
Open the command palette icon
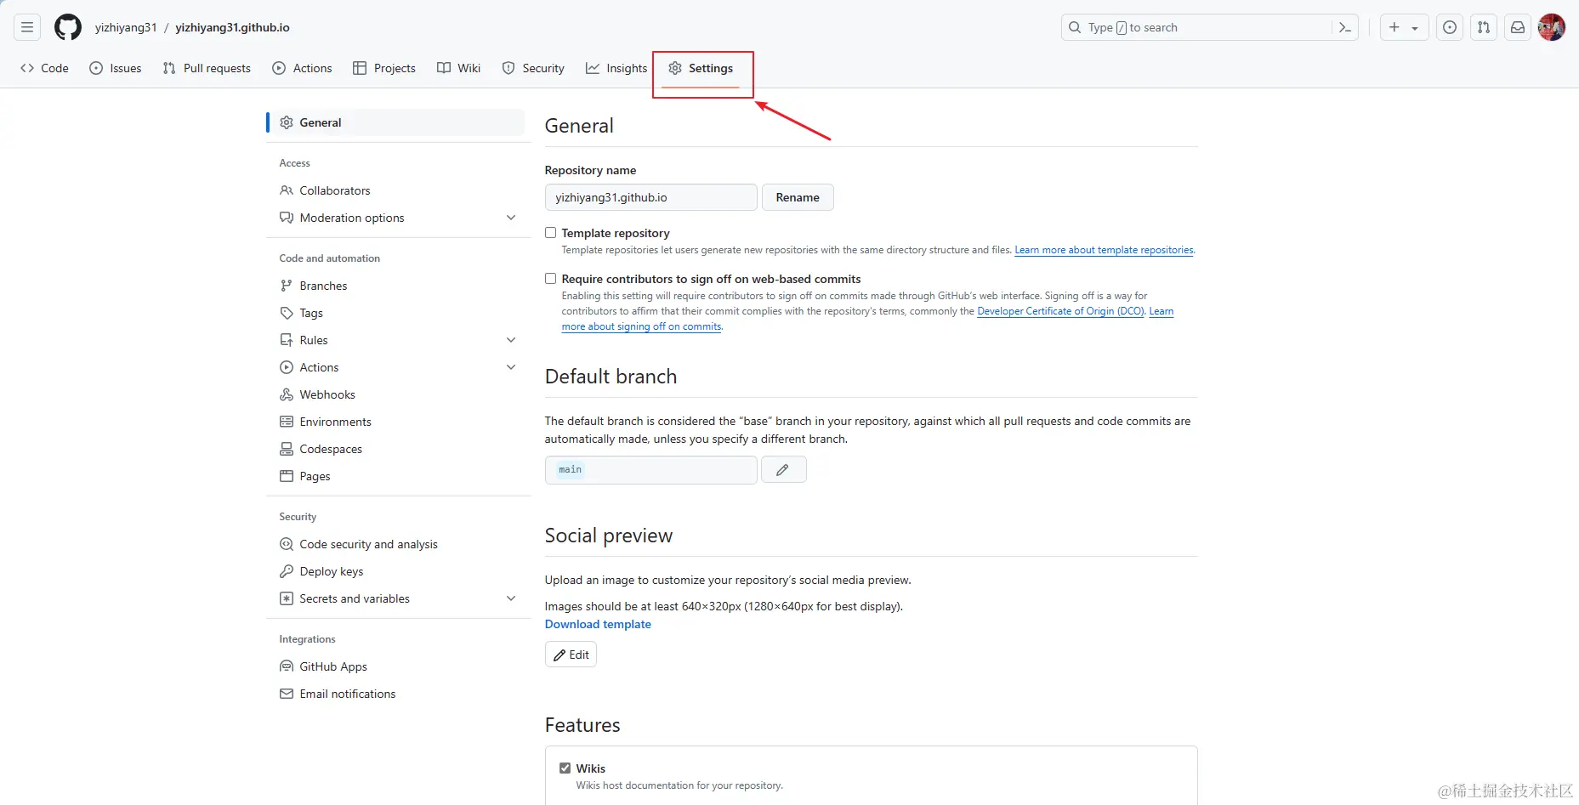[1344, 27]
